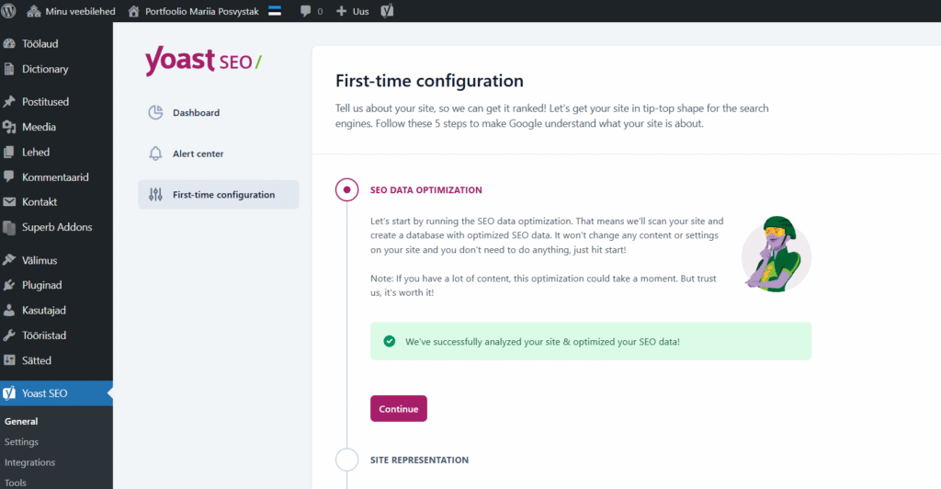Open the Tools submenu item
The height and width of the screenshot is (489, 941).
16,483
